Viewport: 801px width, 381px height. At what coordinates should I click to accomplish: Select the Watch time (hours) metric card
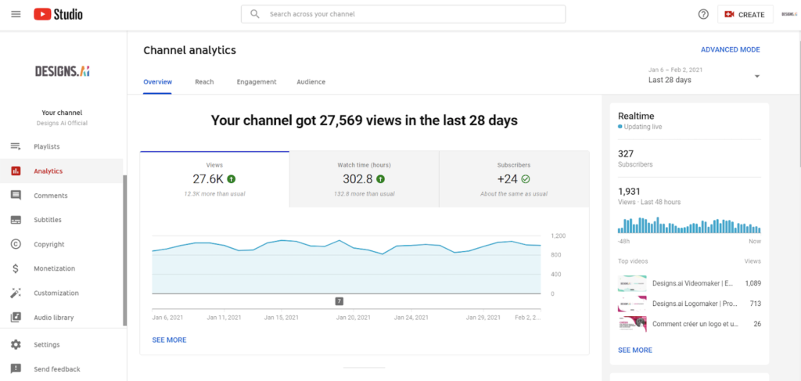364,179
